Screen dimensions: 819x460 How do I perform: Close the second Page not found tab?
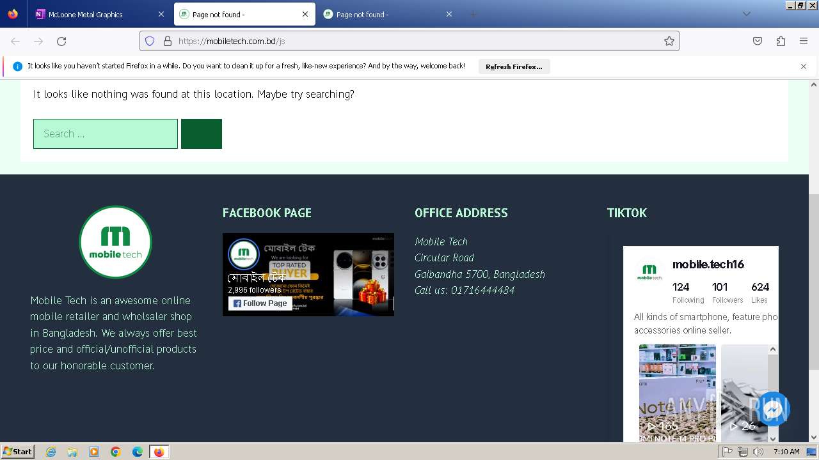point(449,14)
